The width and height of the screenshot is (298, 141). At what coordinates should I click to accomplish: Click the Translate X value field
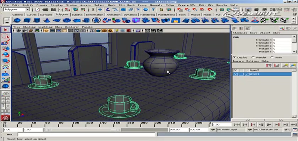click(282, 40)
